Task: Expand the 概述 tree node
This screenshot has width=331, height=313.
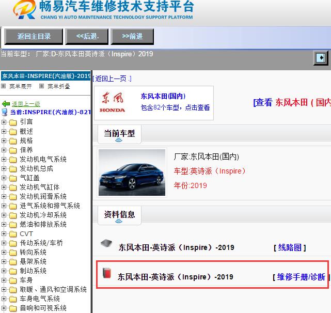Action: (4, 131)
